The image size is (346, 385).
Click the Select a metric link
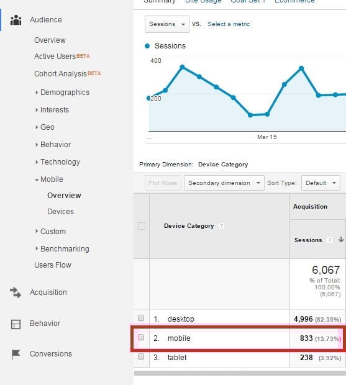click(229, 24)
